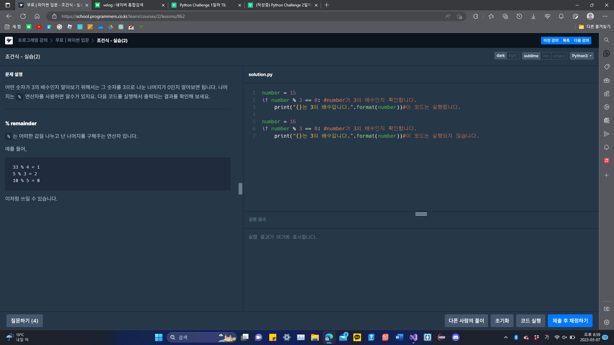This screenshot has width=614, height=345.
Task: Click the 코드 실행 button
Action: coord(531,321)
